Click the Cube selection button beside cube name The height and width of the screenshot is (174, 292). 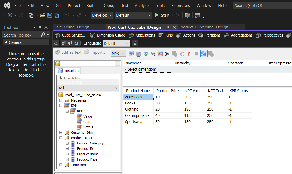[117, 64]
